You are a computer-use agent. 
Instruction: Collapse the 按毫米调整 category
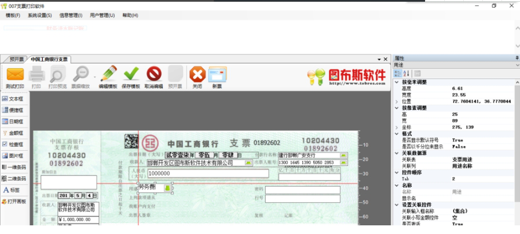[397, 82]
